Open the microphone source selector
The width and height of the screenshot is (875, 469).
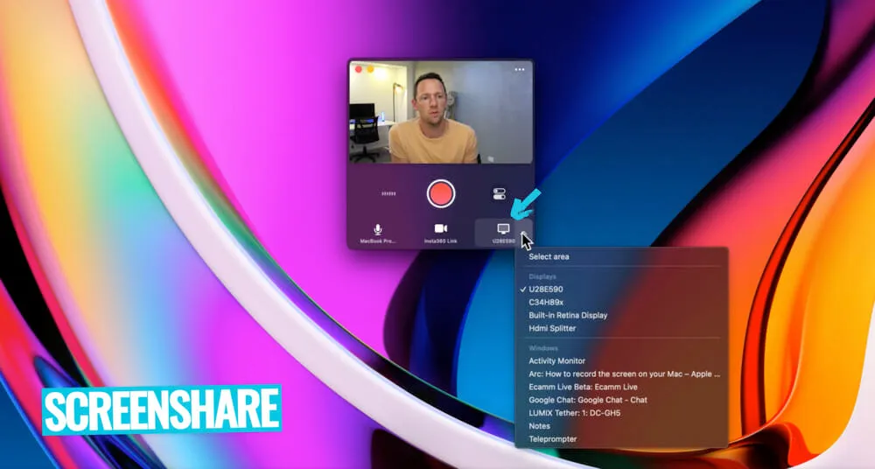[378, 232]
